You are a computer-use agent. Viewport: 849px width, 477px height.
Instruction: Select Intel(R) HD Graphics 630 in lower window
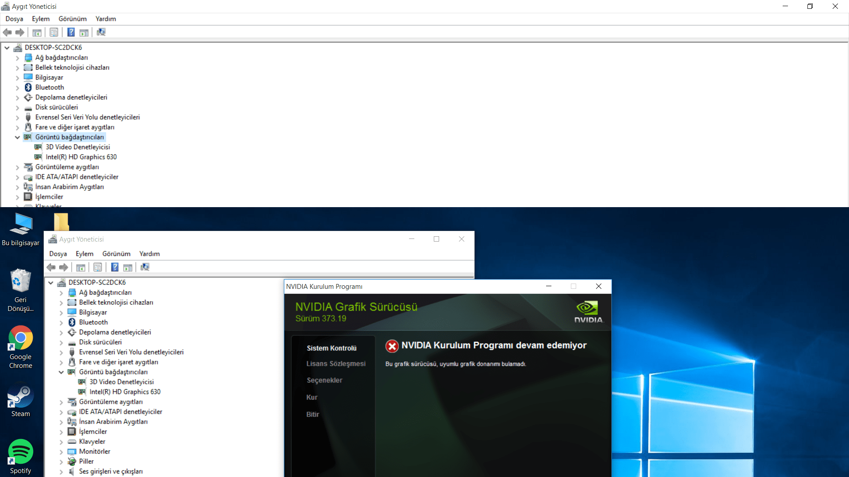(x=125, y=392)
